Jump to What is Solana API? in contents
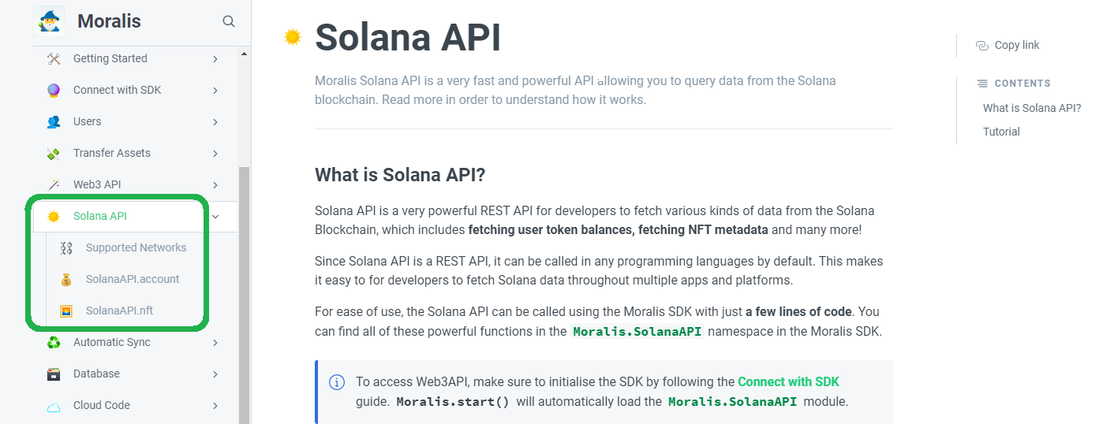This screenshot has width=1114, height=424. click(x=1032, y=108)
